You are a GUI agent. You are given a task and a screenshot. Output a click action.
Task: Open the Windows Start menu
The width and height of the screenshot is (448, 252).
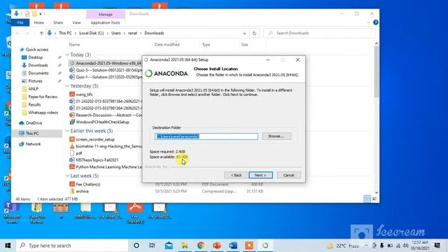point(8,246)
